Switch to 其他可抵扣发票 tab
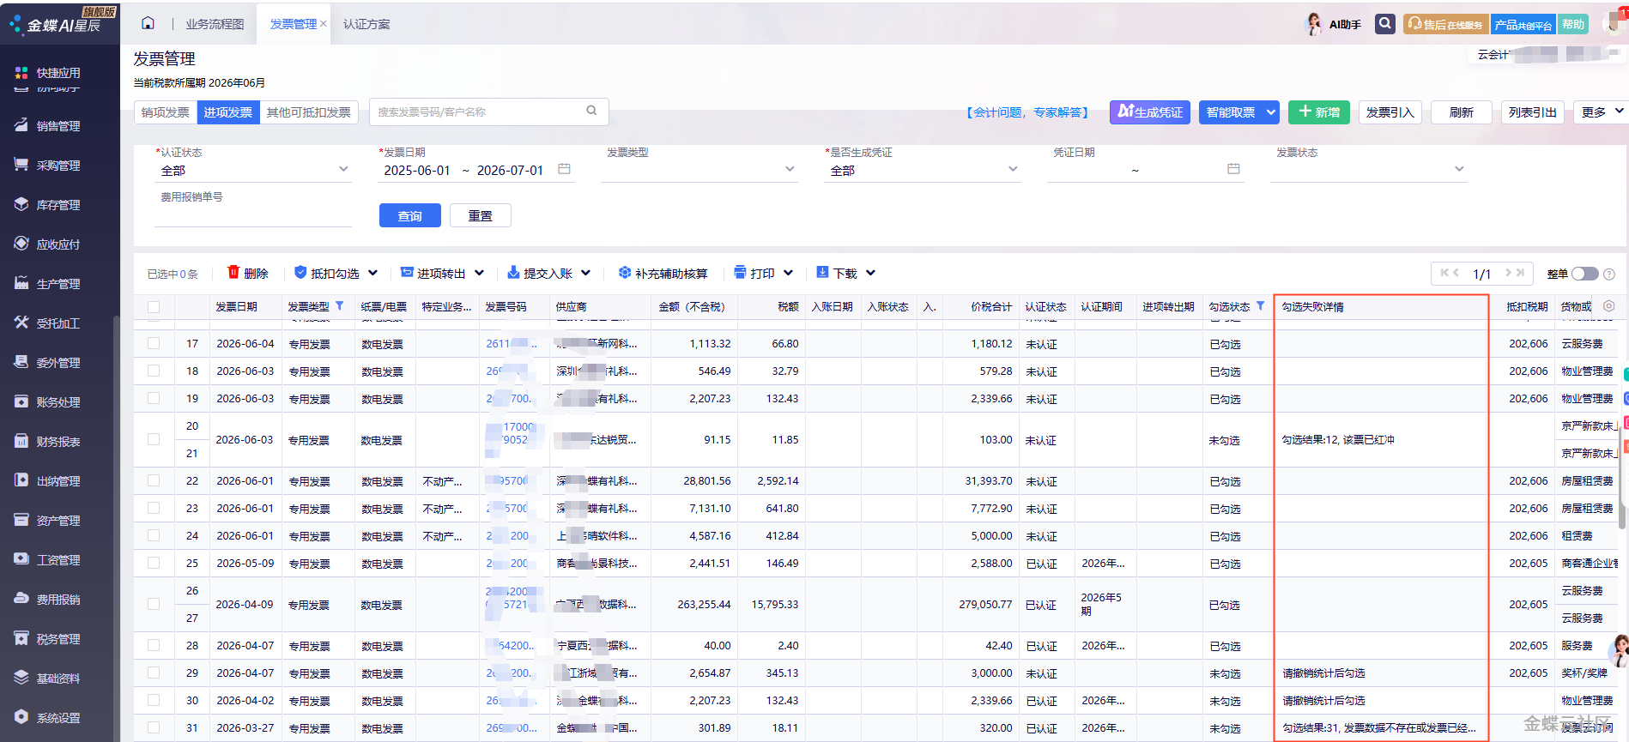The image size is (1629, 742). pyautogui.click(x=309, y=112)
